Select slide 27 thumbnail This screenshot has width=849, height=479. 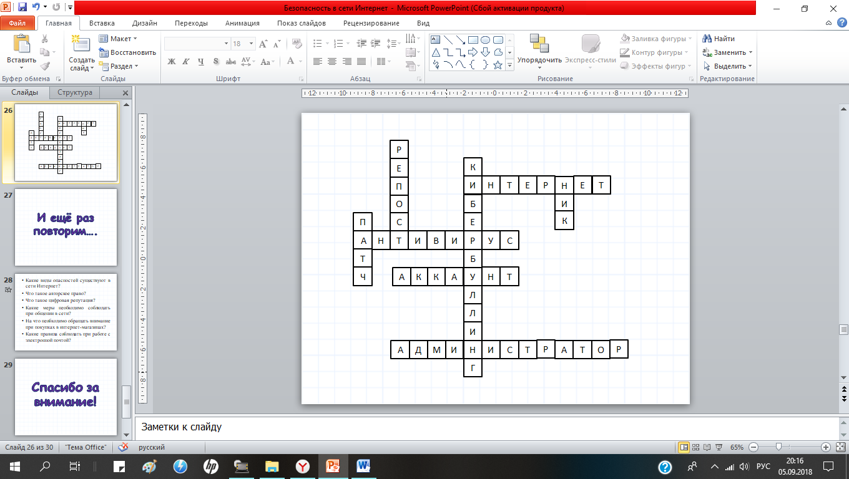[66, 227]
